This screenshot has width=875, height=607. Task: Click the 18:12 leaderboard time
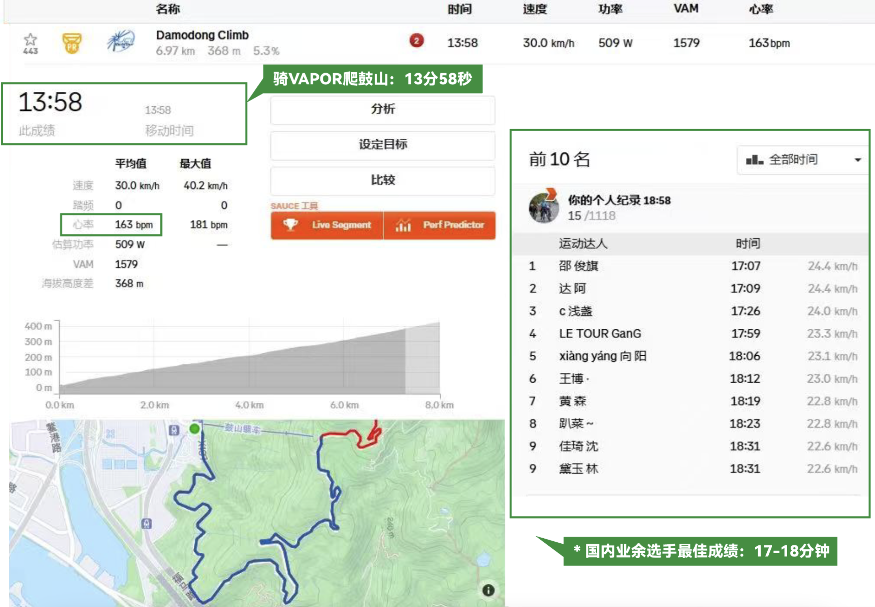(745, 379)
